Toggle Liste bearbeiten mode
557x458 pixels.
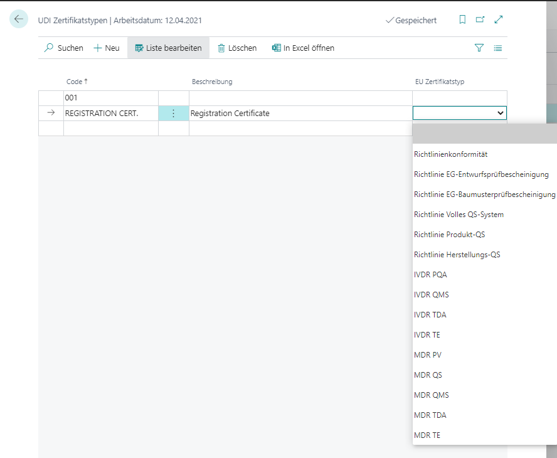[x=168, y=48]
